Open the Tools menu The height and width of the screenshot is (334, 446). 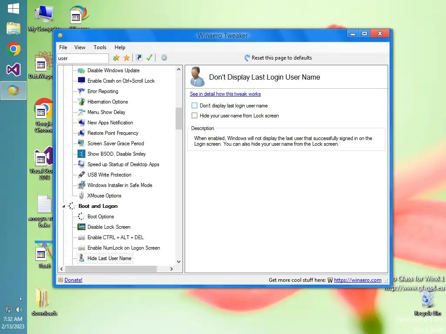[100, 47]
